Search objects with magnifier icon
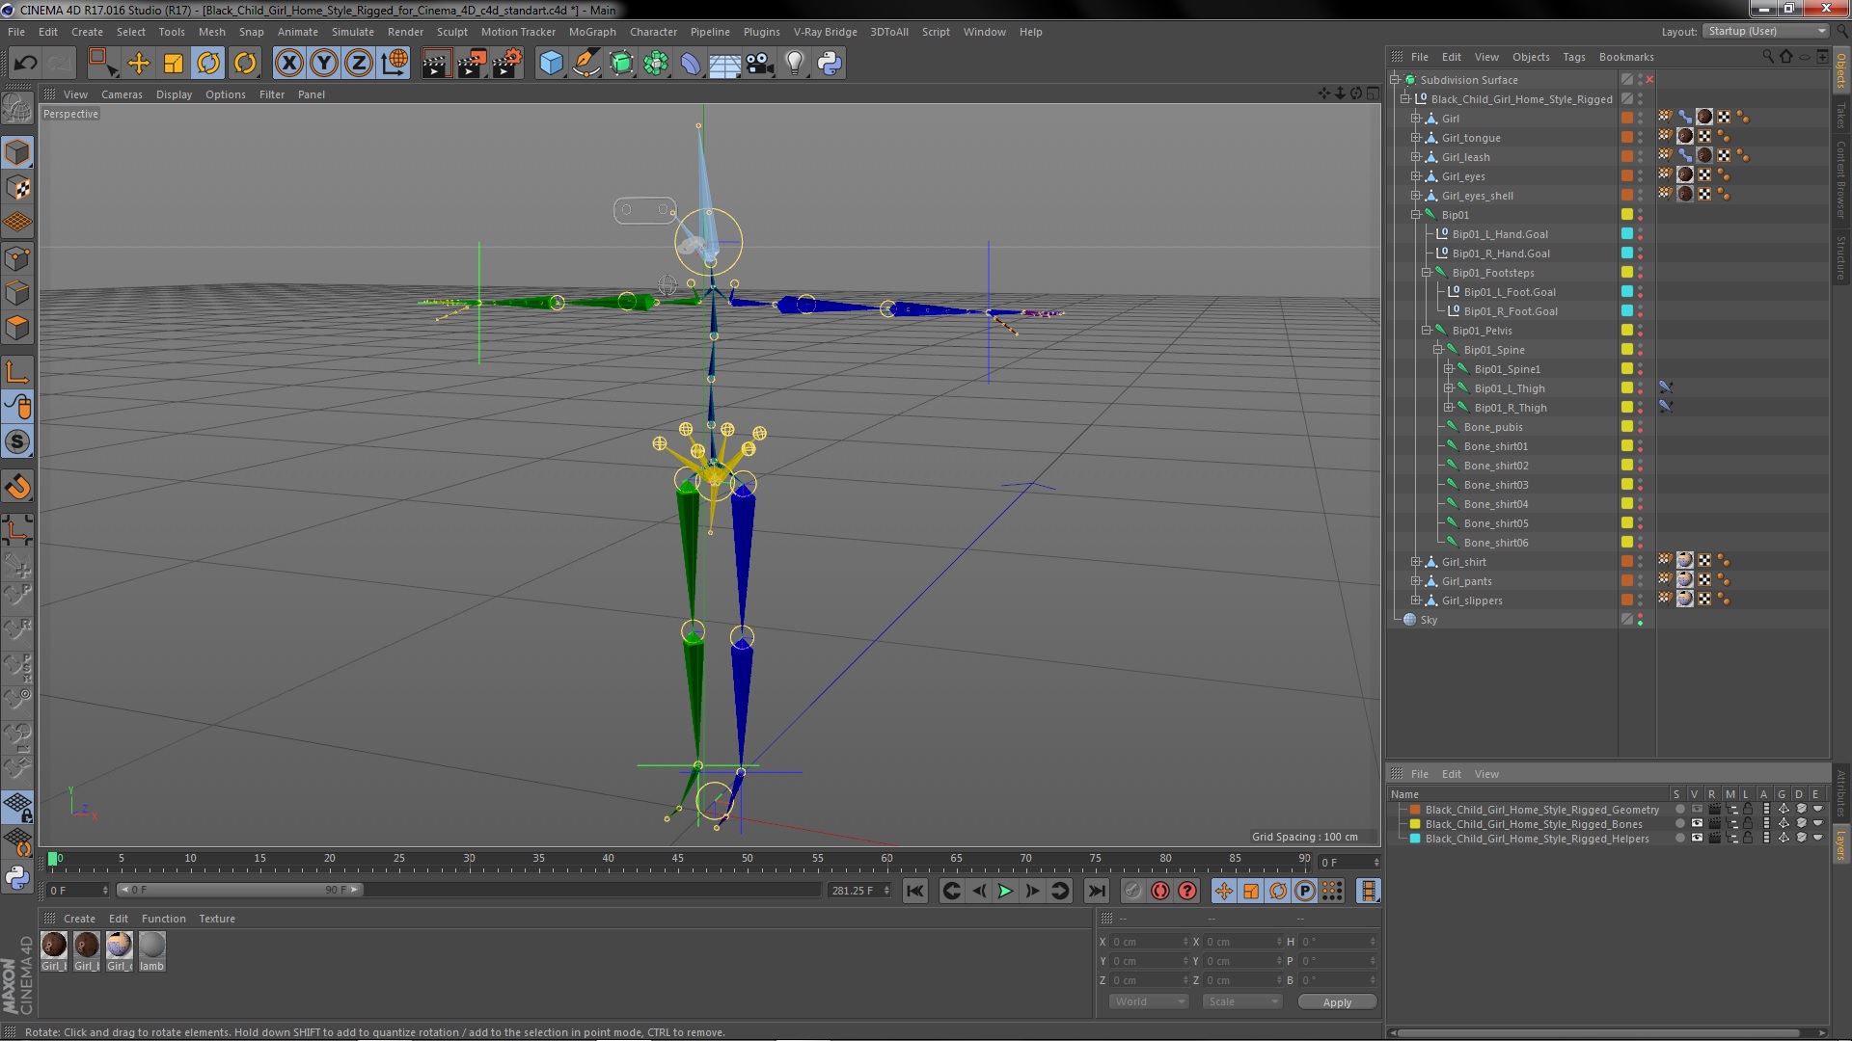1852x1041 pixels. [1768, 56]
